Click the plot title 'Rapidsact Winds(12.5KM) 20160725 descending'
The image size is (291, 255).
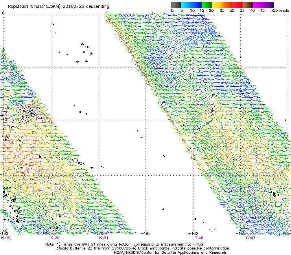[59, 7]
